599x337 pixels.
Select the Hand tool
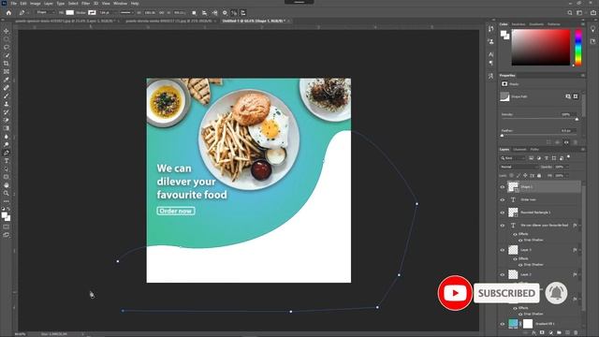(7, 185)
